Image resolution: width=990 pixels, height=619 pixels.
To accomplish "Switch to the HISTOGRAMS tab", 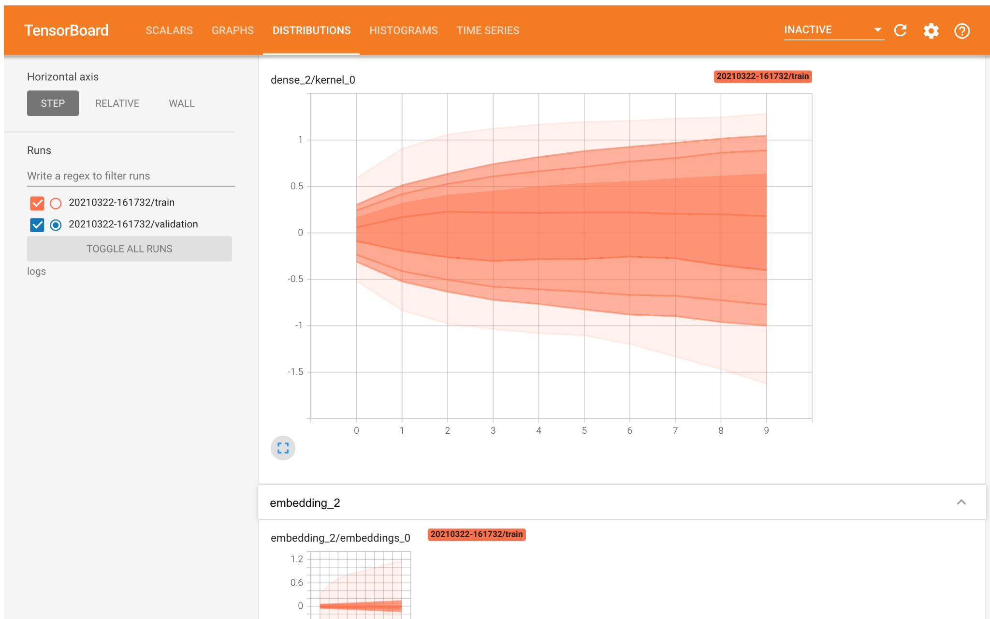I will pyautogui.click(x=404, y=30).
